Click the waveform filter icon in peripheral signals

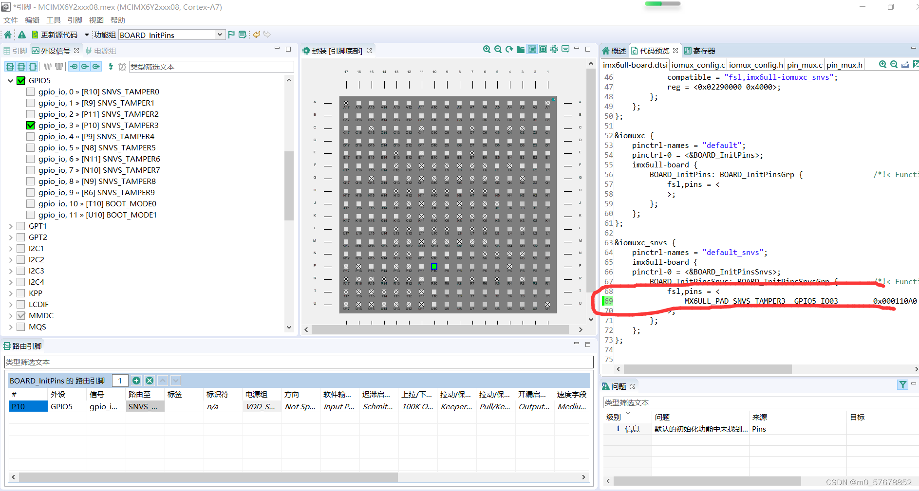click(47, 67)
